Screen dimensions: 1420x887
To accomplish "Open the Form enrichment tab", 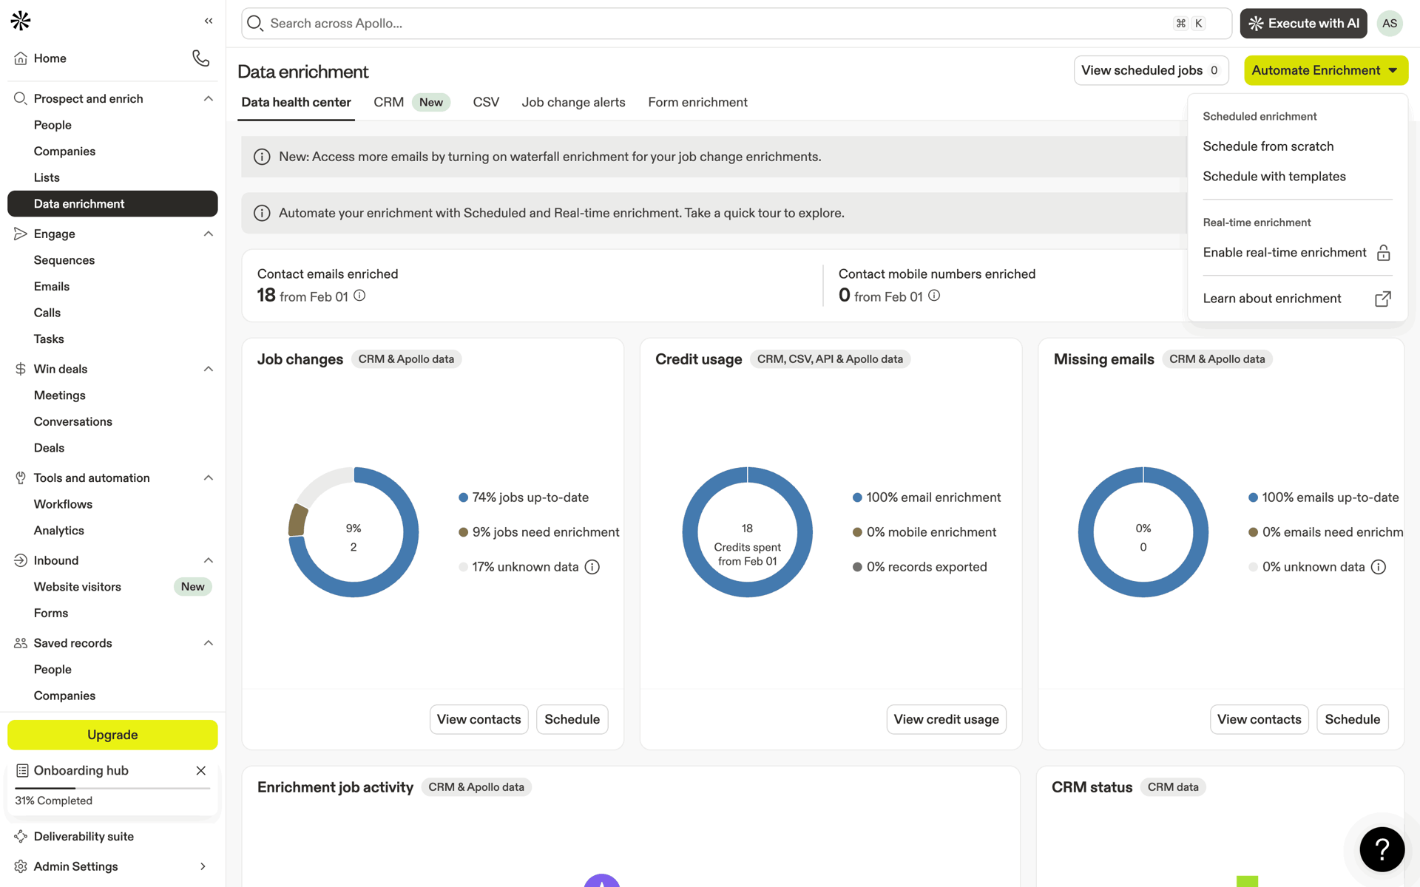I will pyautogui.click(x=697, y=102).
